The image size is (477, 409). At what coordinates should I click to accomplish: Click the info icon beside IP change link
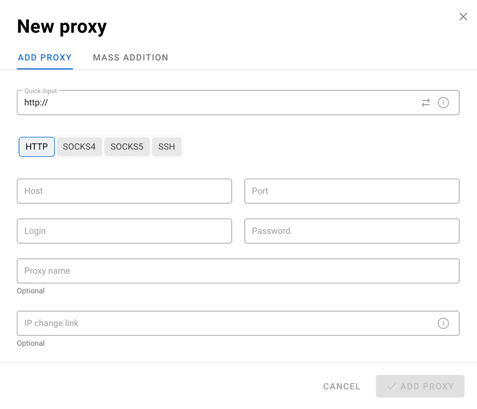pyautogui.click(x=443, y=323)
